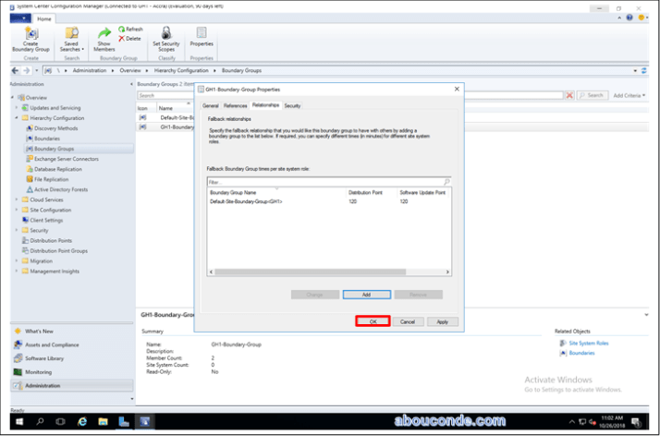660x447 pixels.
Task: Expand the Site Configuration folder
Action: click(16, 210)
